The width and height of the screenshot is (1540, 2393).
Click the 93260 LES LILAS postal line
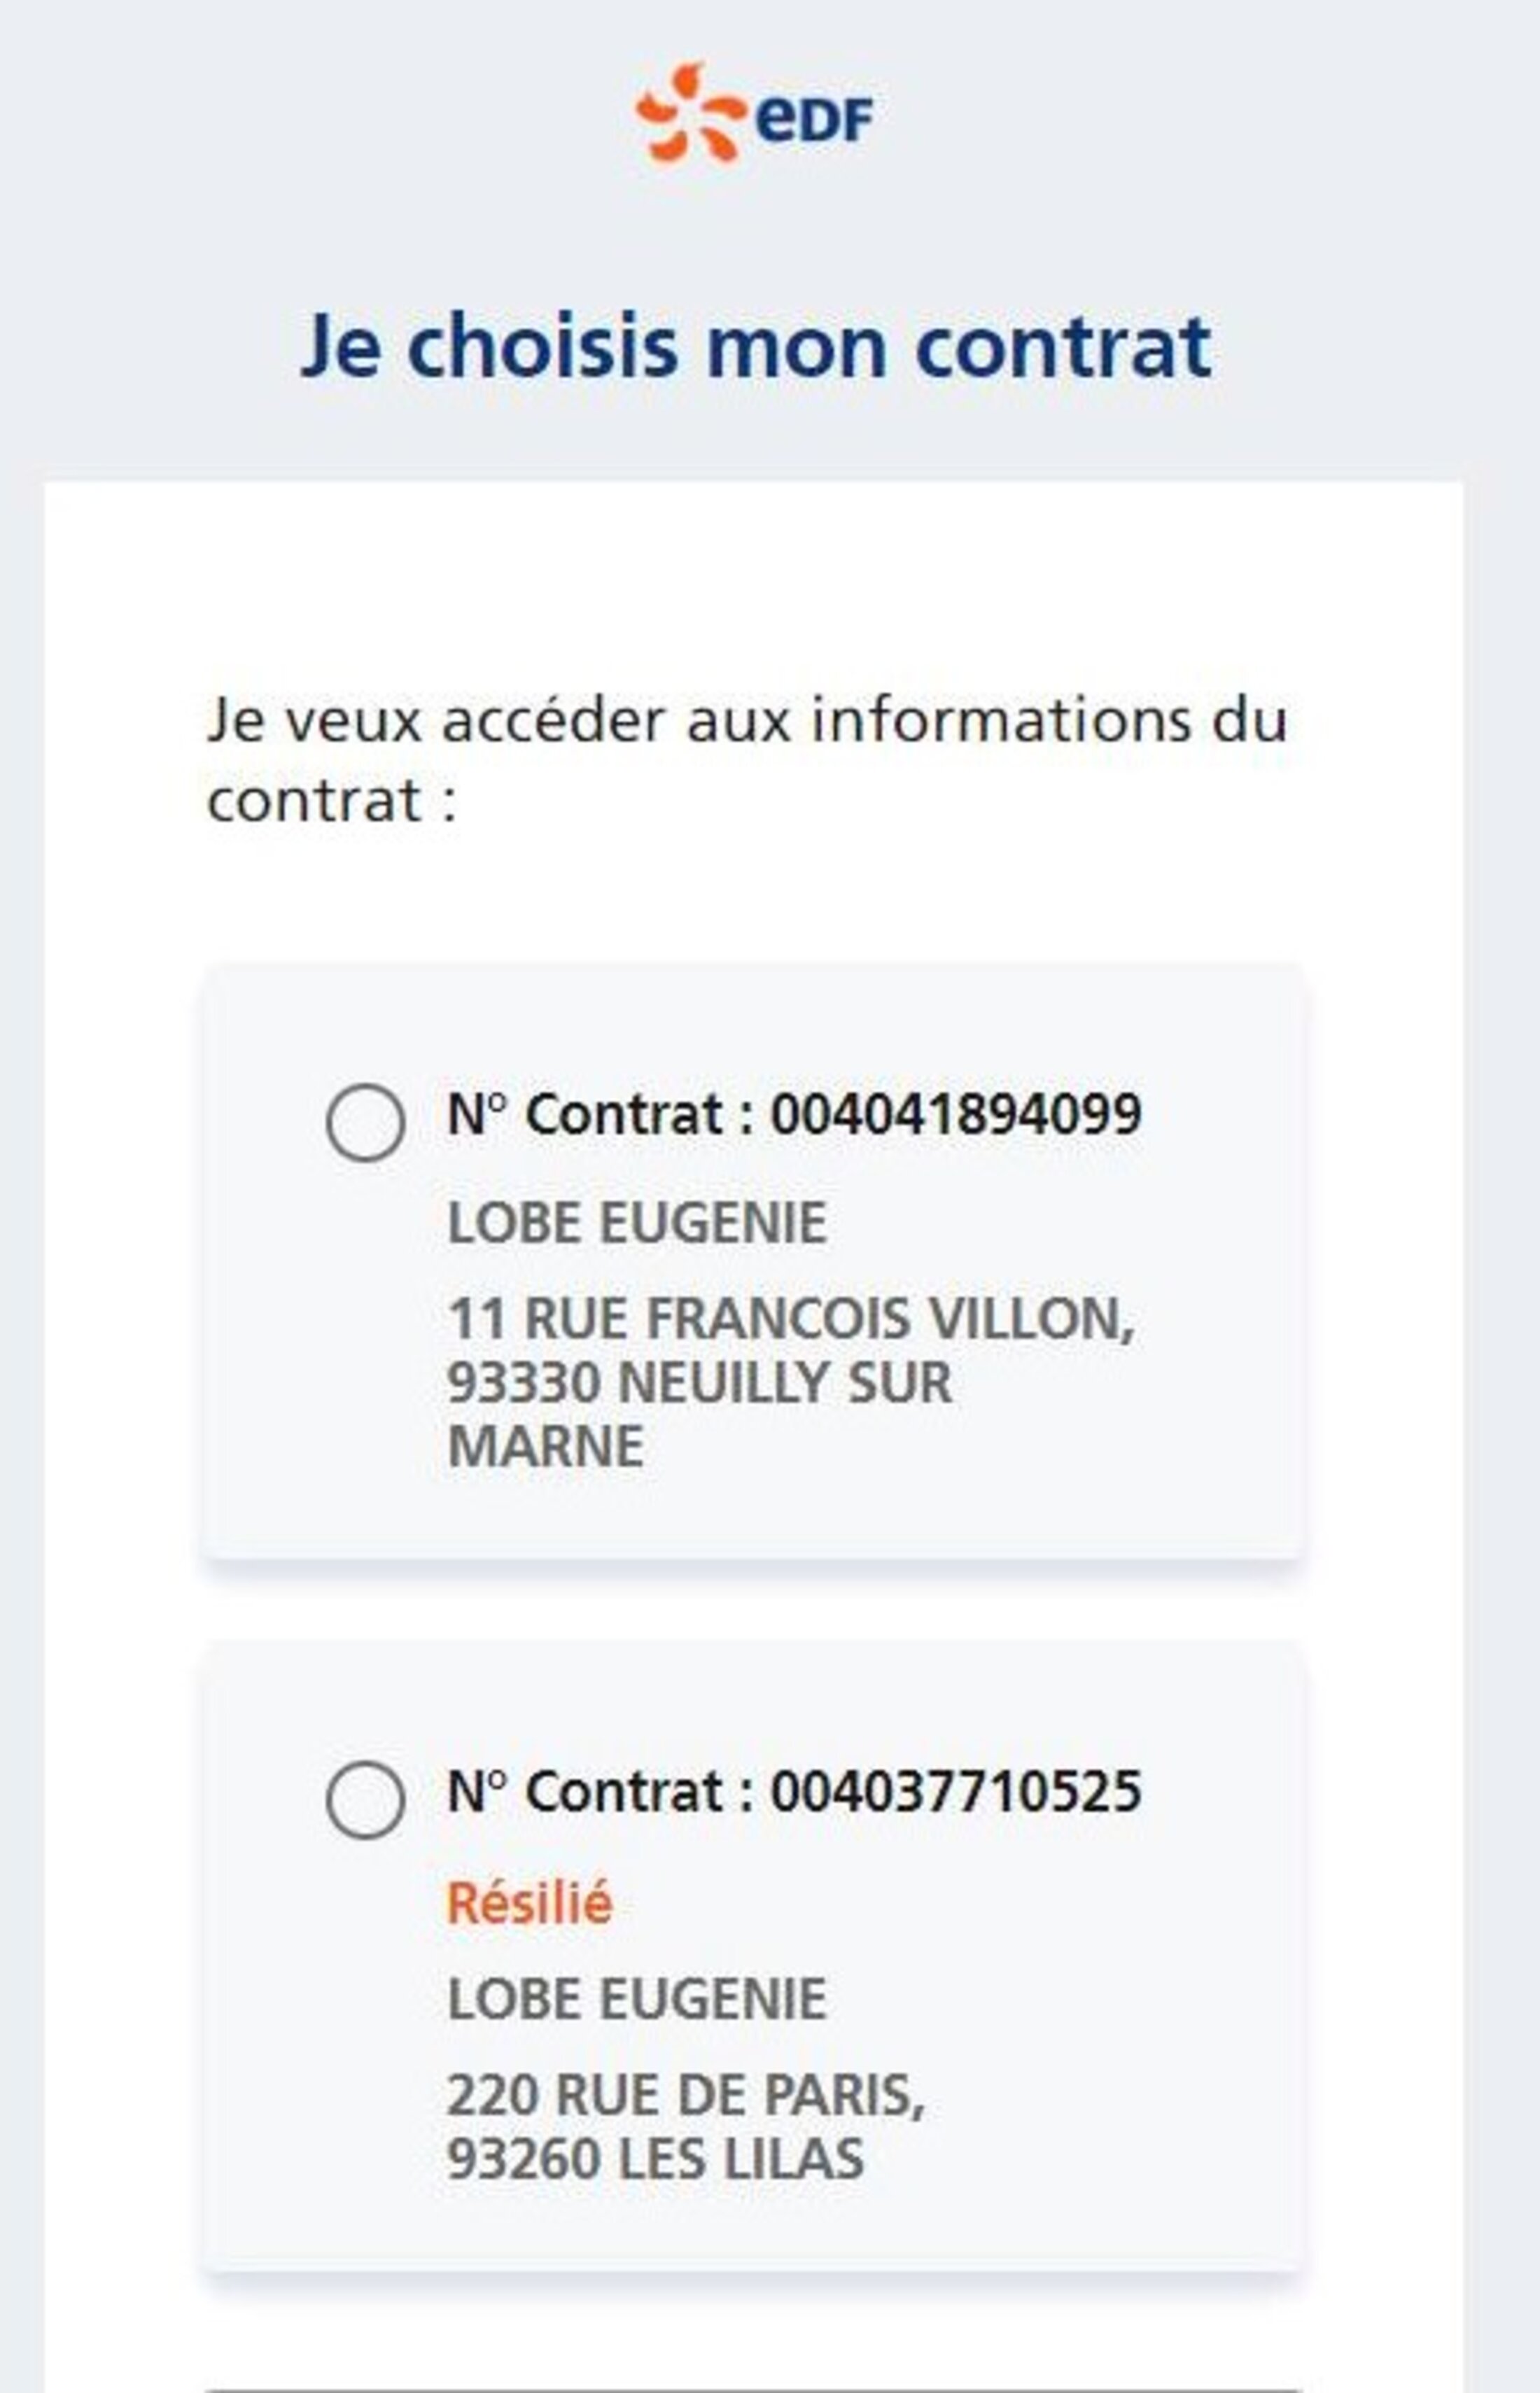click(x=655, y=2159)
